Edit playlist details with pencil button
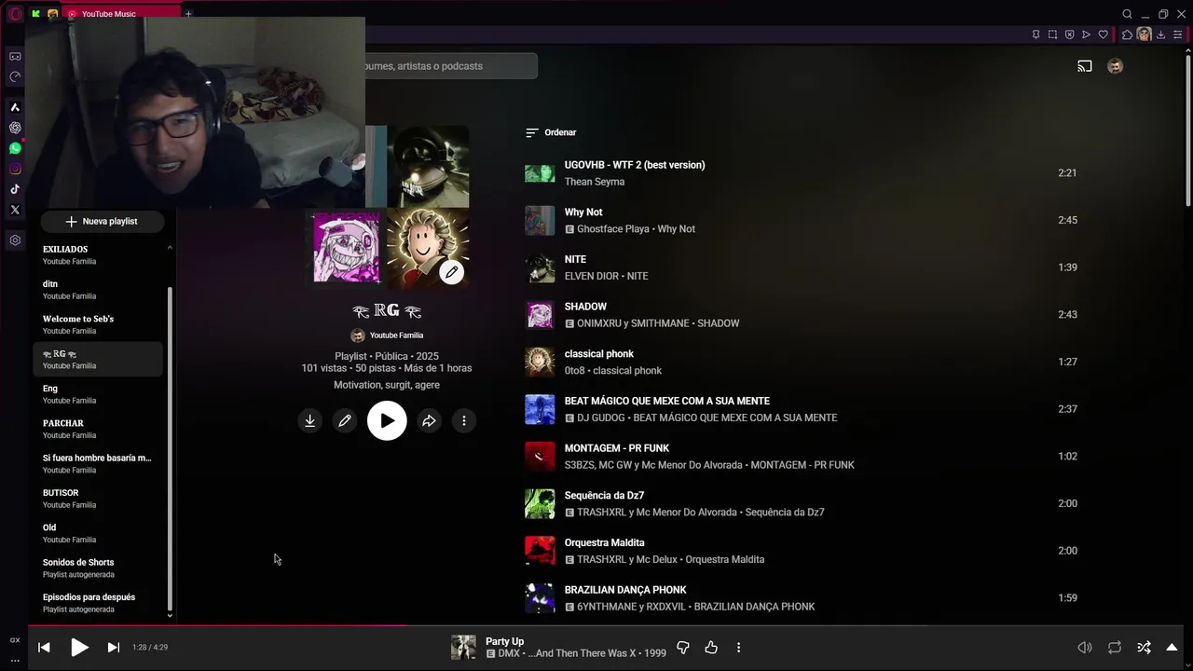The width and height of the screenshot is (1193, 671). click(345, 420)
